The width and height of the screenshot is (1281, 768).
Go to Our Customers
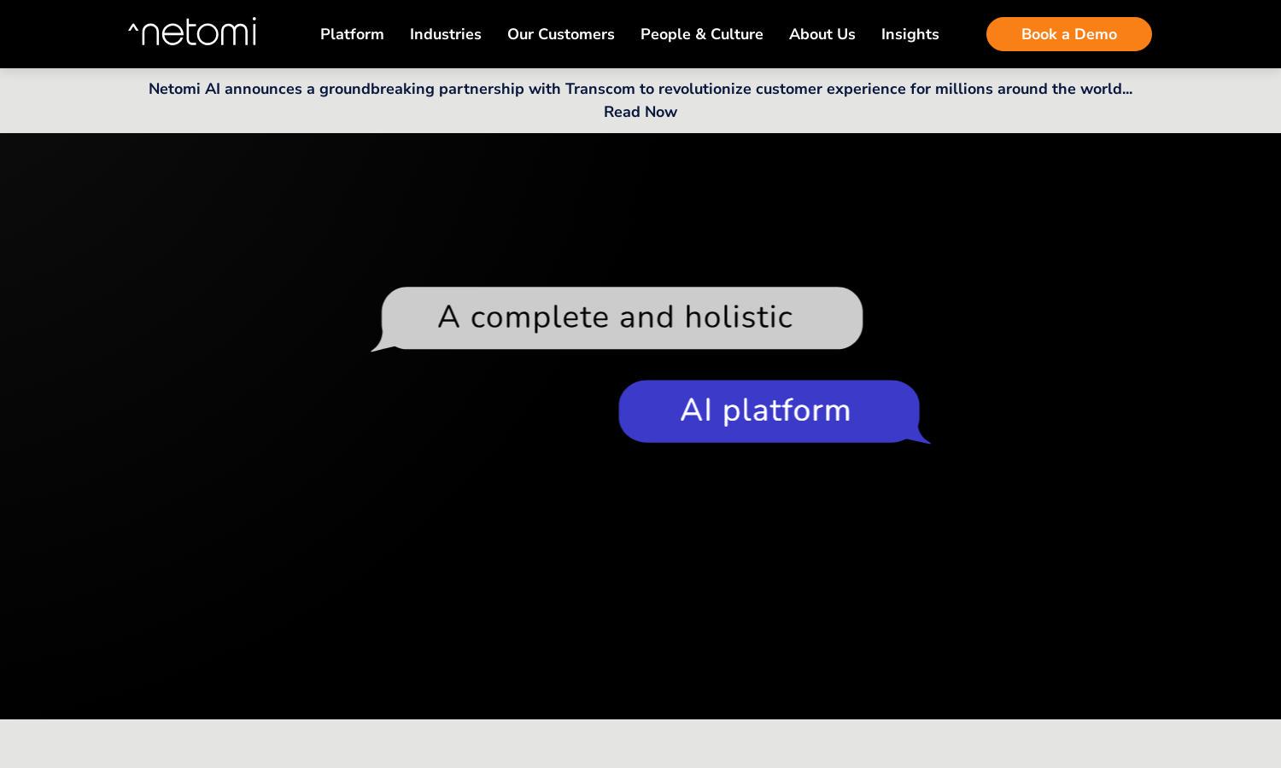point(561,34)
